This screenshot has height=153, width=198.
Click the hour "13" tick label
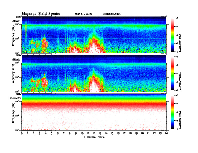pos(100,133)
